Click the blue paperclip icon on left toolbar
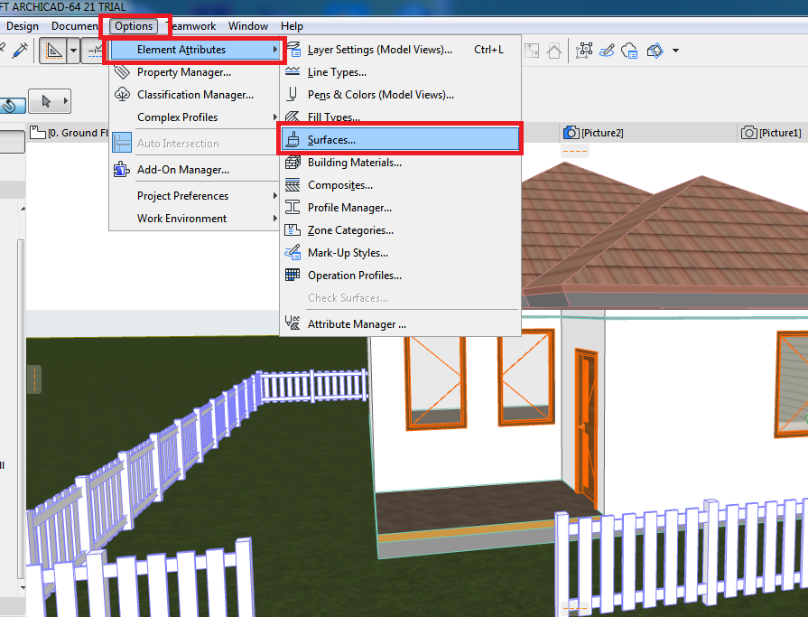 [7, 105]
